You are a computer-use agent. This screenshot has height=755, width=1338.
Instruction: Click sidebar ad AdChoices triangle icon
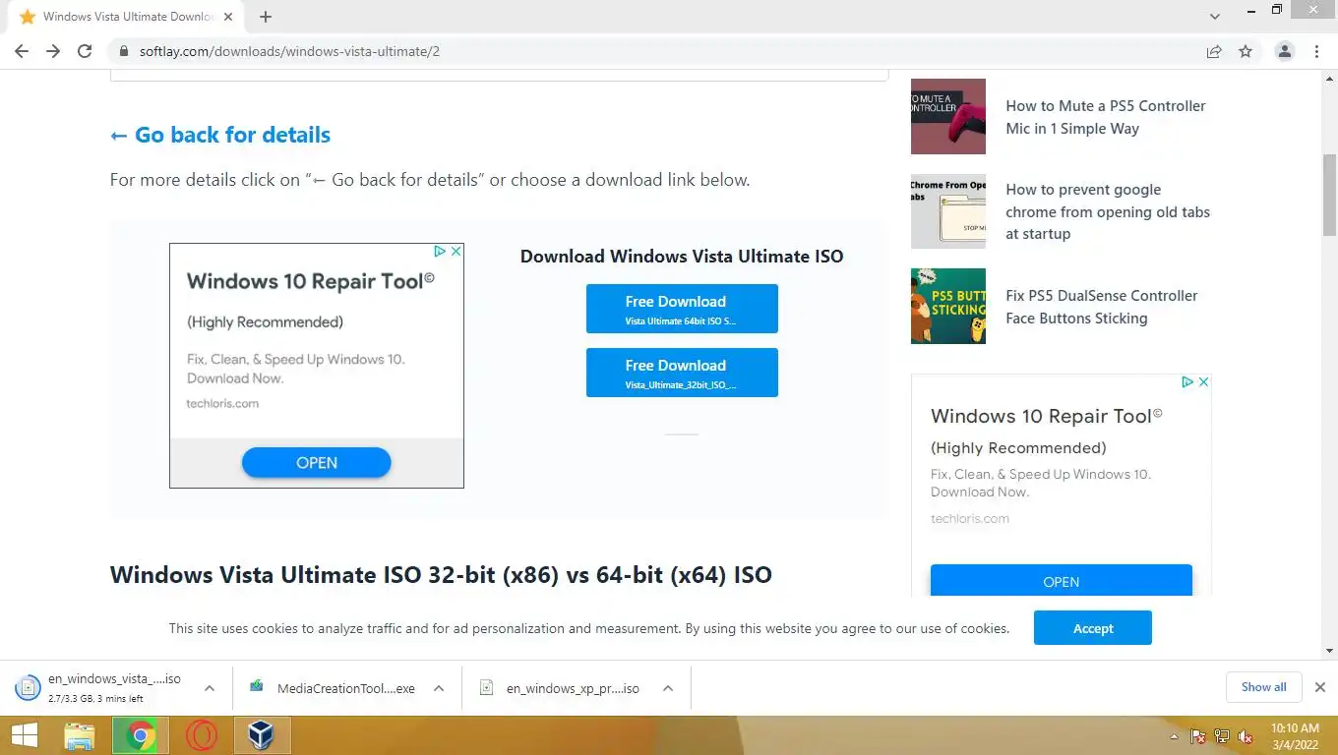click(x=1188, y=381)
